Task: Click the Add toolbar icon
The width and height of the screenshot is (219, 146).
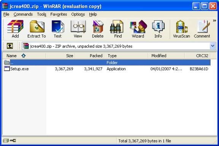Action: coord(15,29)
